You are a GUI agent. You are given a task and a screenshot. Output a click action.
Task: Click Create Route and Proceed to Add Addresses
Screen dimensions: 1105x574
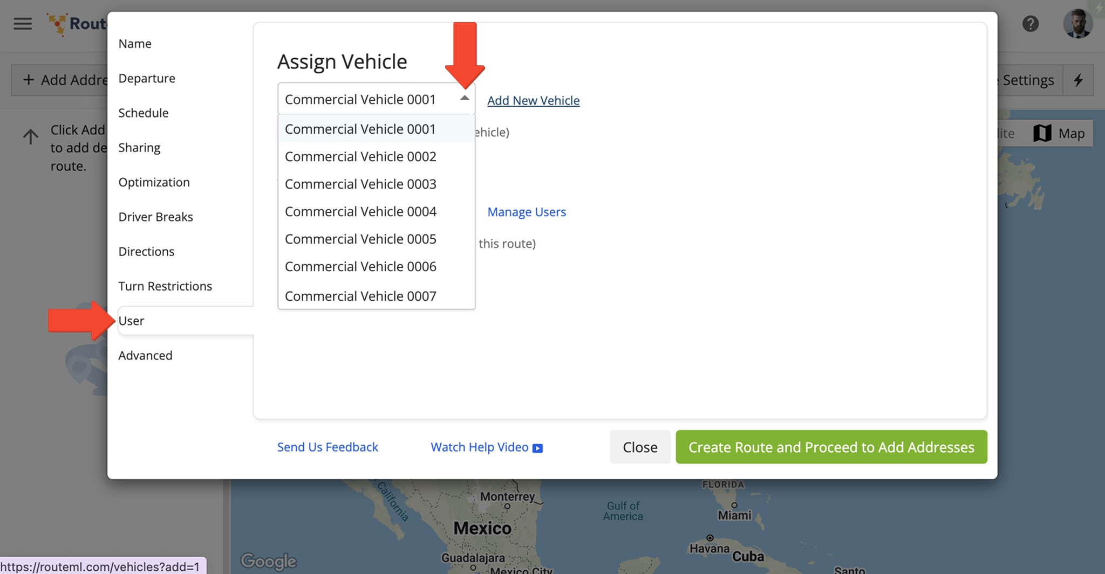coord(831,447)
